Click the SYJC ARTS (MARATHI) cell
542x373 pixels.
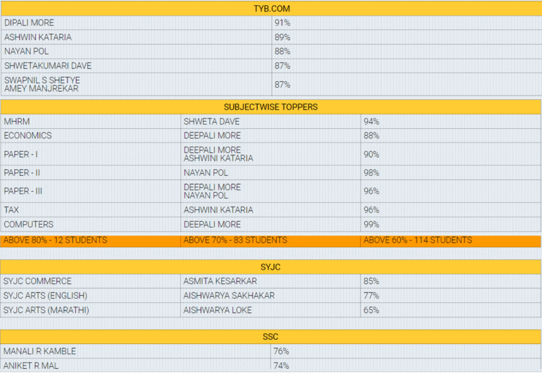91,310
